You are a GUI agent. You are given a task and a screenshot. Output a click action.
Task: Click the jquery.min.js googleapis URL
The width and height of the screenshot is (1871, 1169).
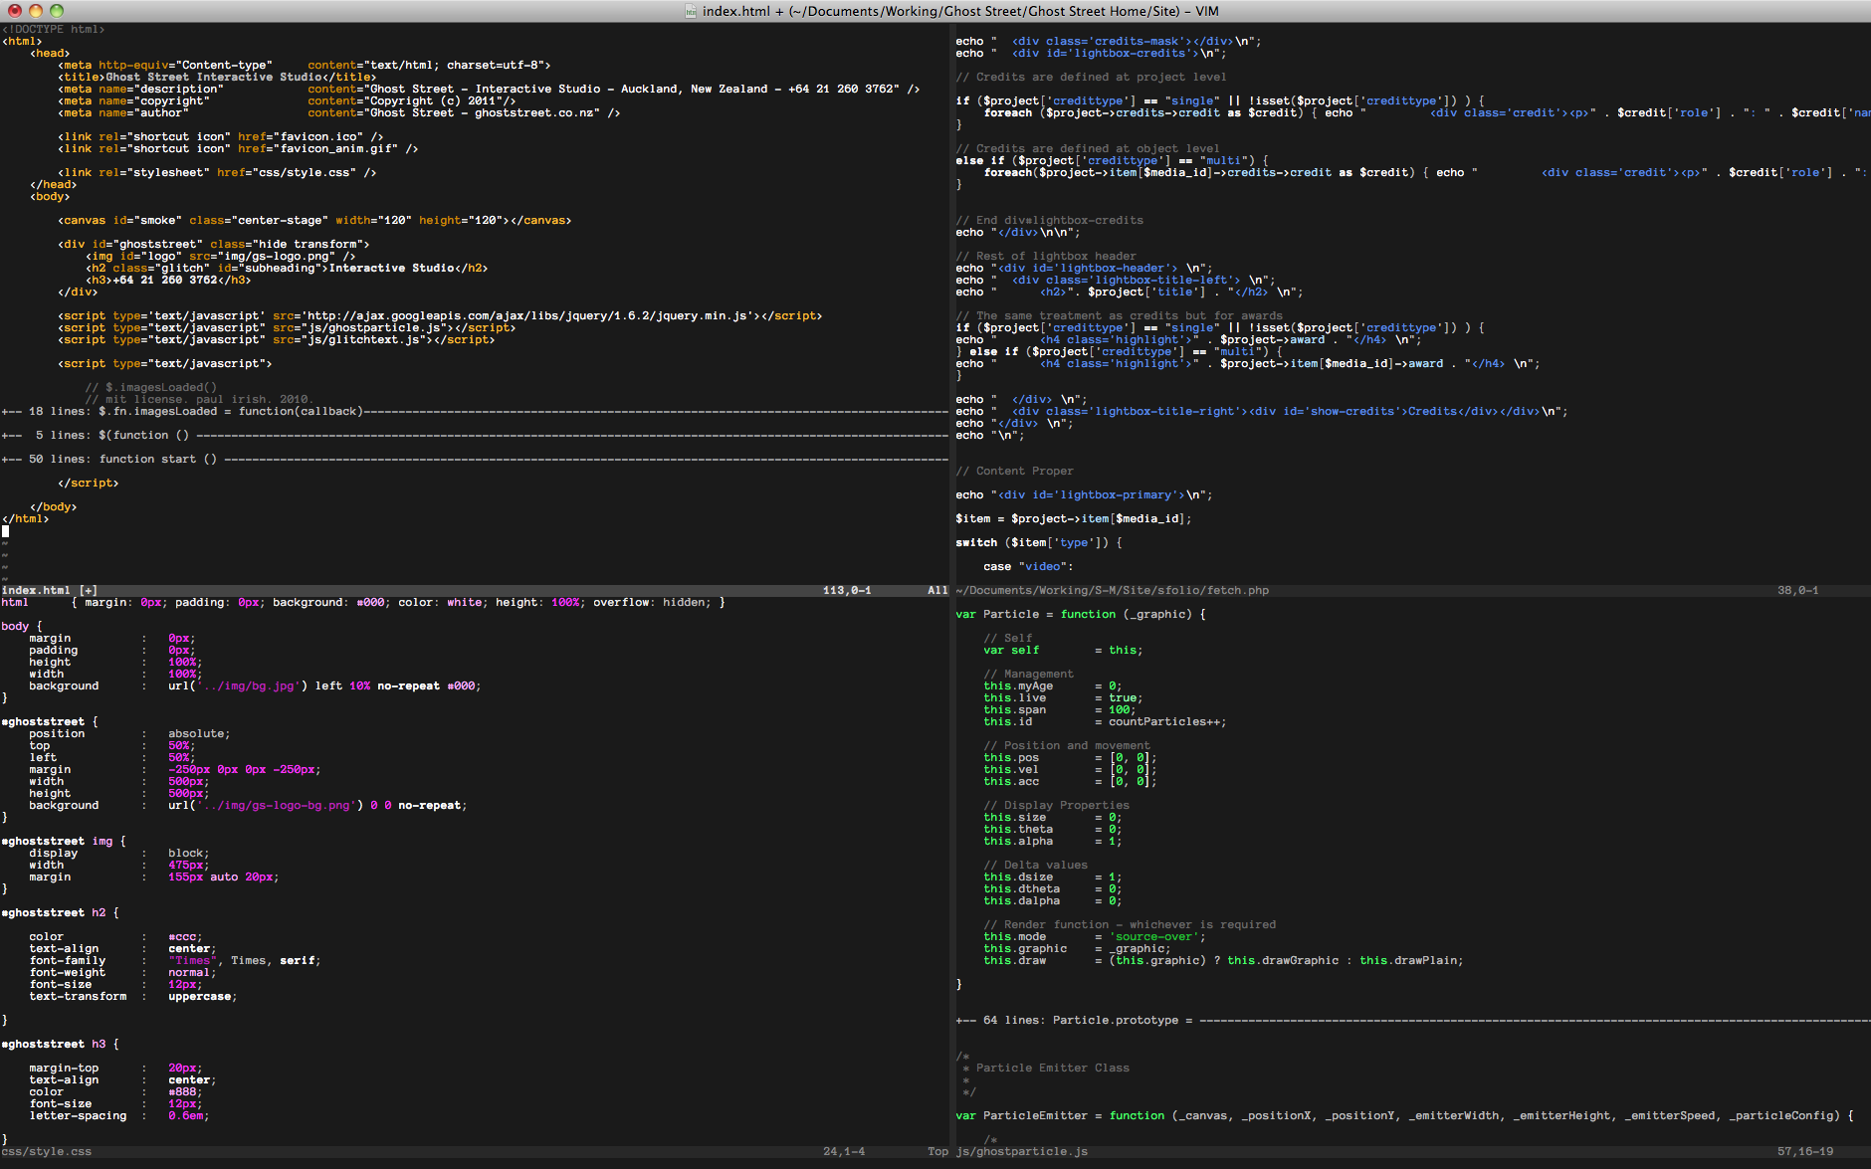[x=527, y=315]
